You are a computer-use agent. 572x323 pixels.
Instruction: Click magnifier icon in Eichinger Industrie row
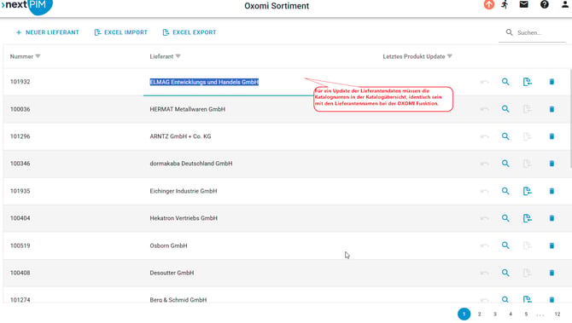(x=505, y=191)
